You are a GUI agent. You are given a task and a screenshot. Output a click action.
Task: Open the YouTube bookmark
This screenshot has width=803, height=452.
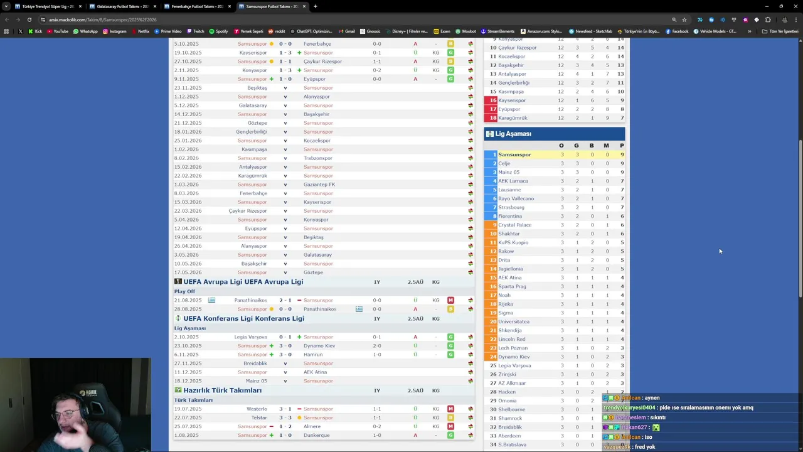pos(58,31)
